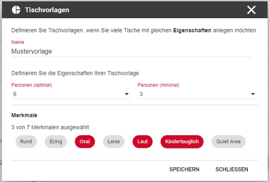Screen dimensions: 269x182
Task: Disable the red Laut chip
Action: tap(143, 141)
